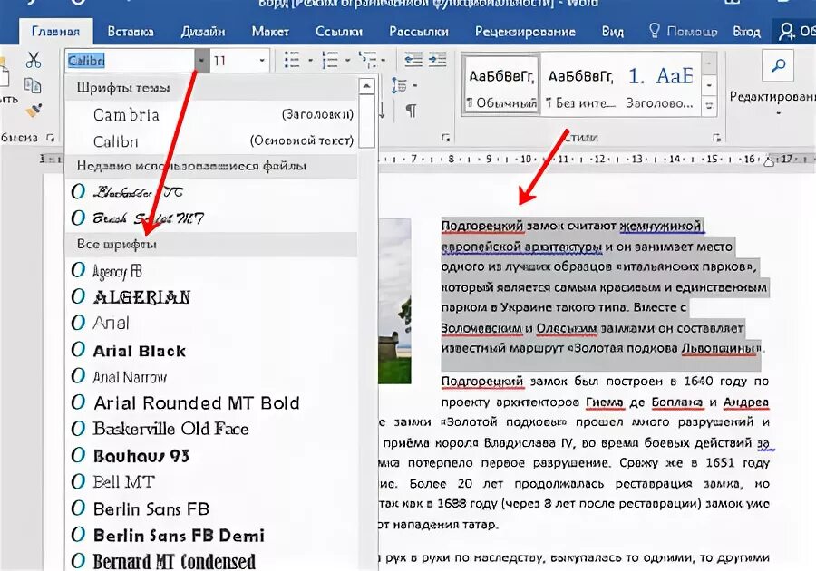Screen dimensions: 816x571
Task: Switch to the Ссылки tab
Action: tap(339, 32)
